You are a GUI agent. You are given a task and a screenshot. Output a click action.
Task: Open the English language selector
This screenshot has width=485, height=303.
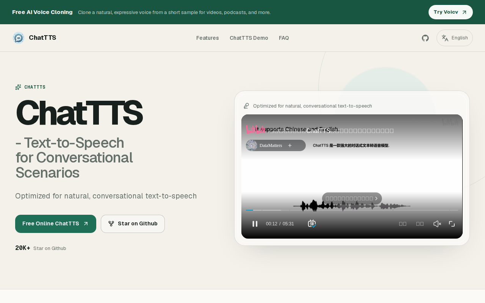click(x=455, y=38)
